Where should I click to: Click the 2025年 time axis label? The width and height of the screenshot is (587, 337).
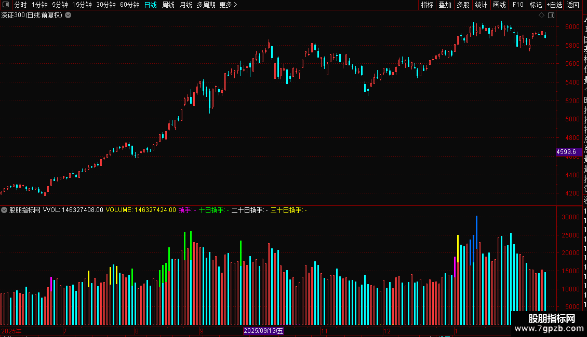pos(11,331)
